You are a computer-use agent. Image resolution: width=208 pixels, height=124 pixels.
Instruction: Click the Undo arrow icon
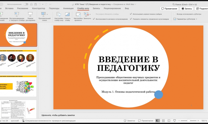click(40, 4)
